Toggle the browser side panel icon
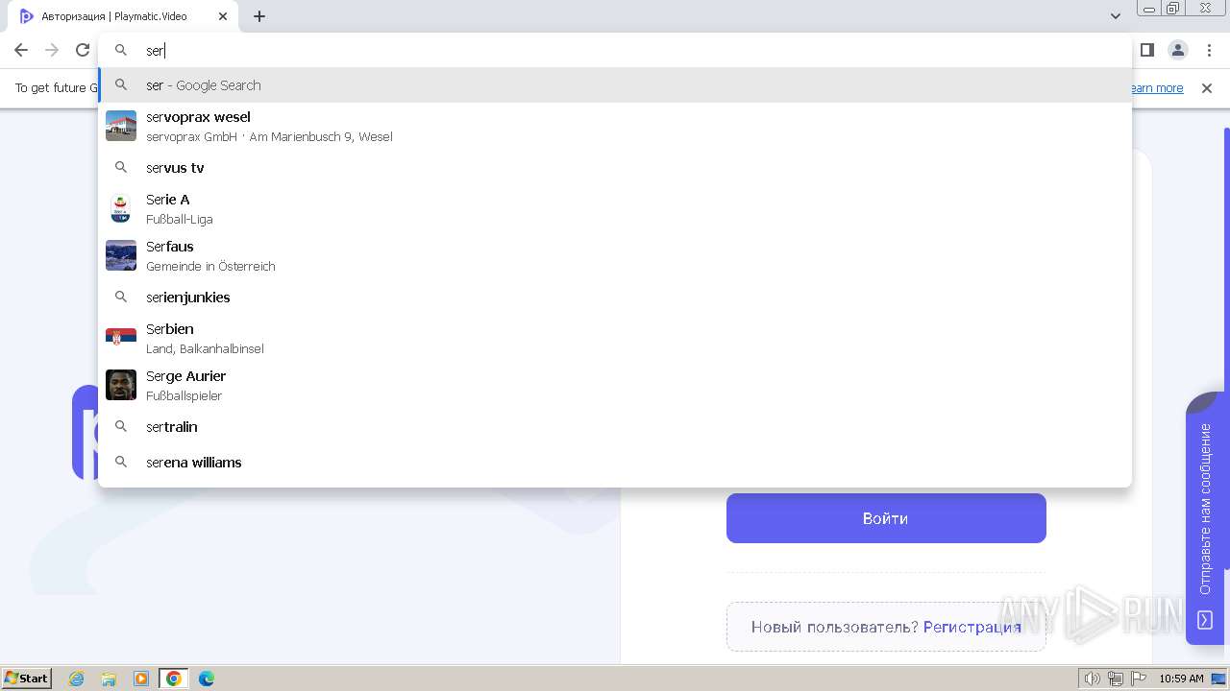Image resolution: width=1230 pixels, height=691 pixels. point(1146,50)
